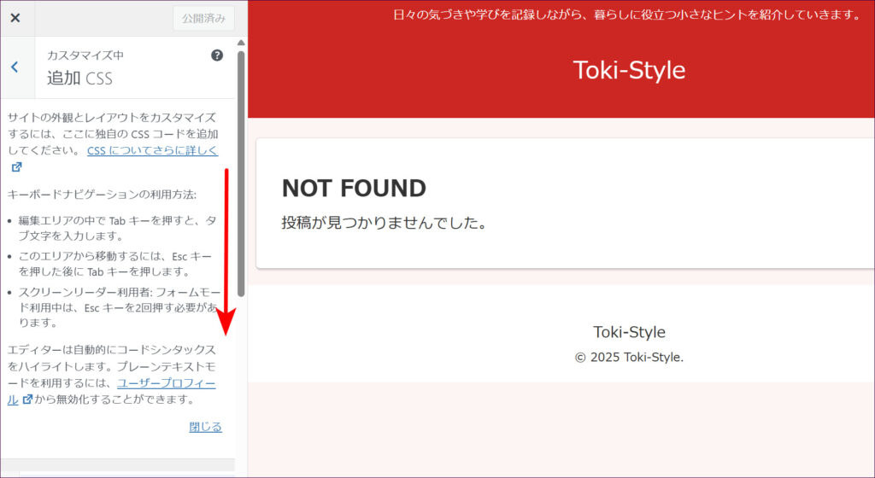Go back using the left chevron arrow
Screen dimensions: 875x478
point(15,67)
